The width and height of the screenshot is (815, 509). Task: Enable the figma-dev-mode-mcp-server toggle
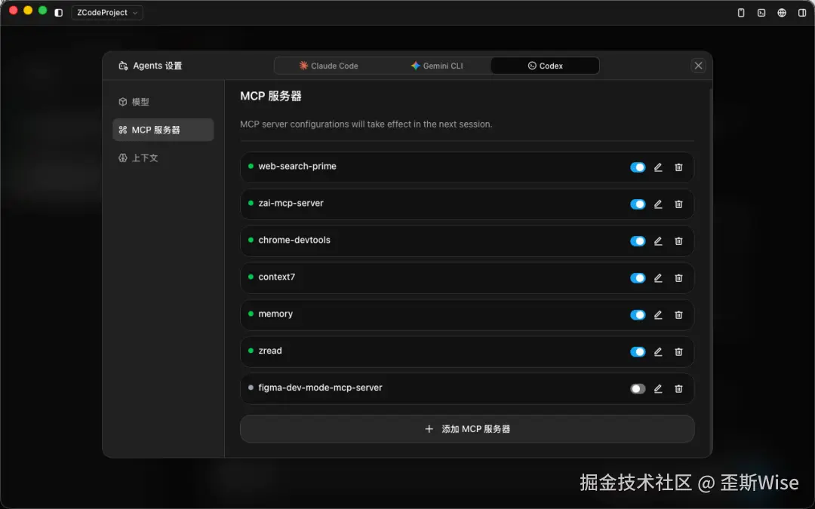click(x=638, y=388)
